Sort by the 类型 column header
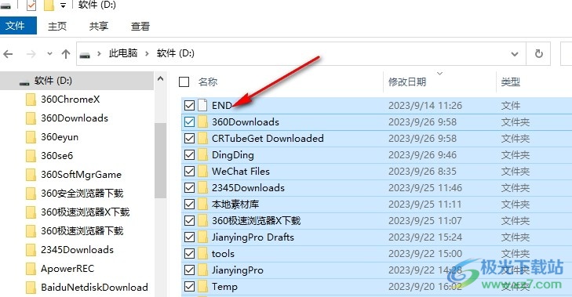This screenshot has width=572, height=297. (x=510, y=82)
